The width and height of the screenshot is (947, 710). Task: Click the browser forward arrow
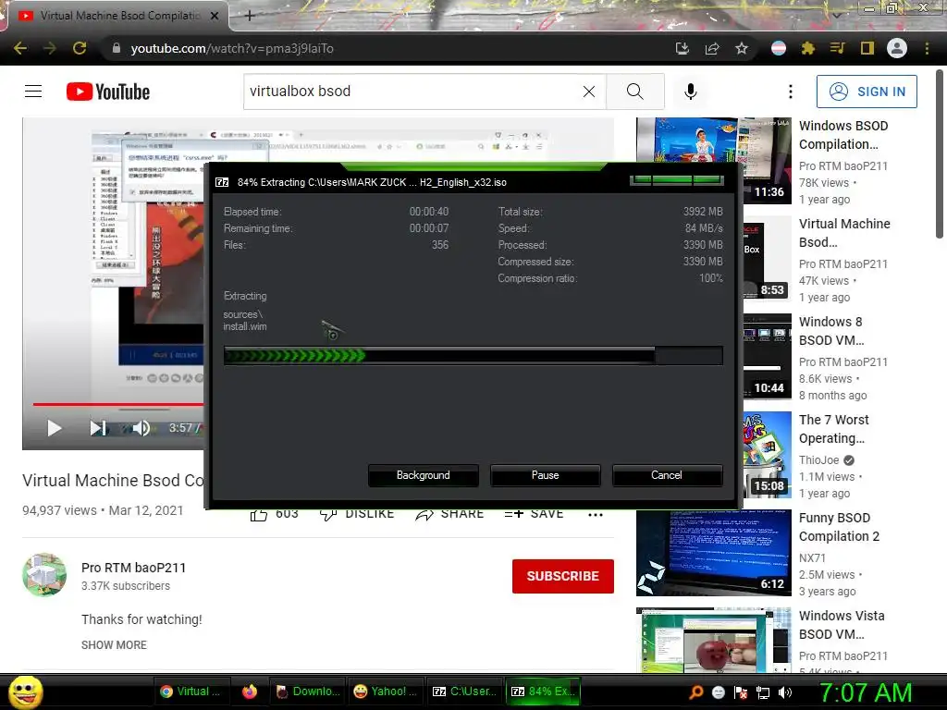click(x=50, y=48)
